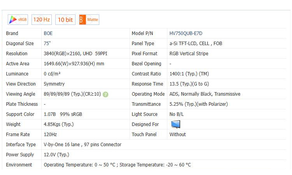
Task: Select Support Color value 1.07B 99% sRGB
Action: click(x=63, y=114)
